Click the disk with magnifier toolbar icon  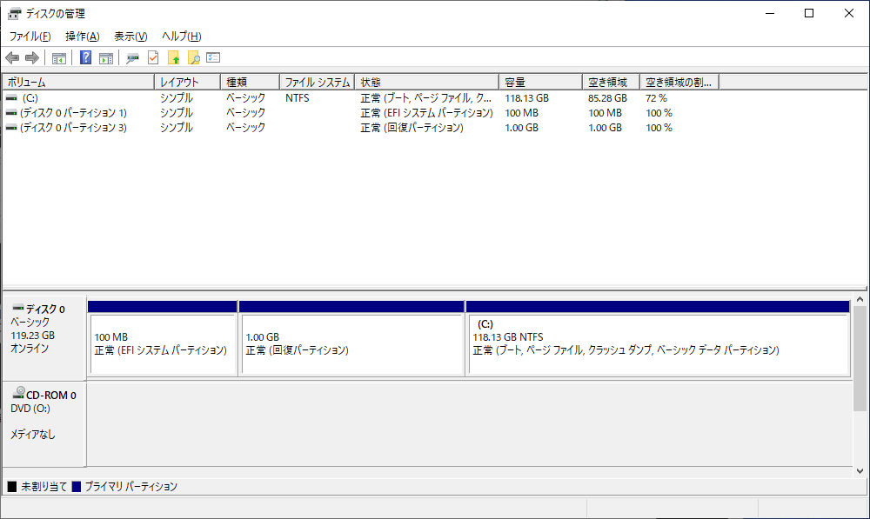pos(132,57)
